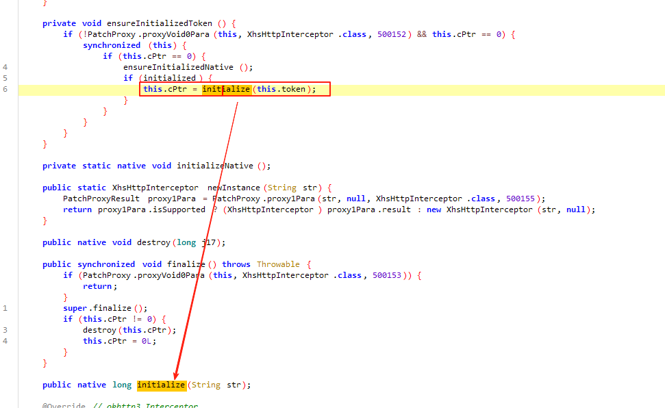This screenshot has height=408, width=665.
Task: Click the synchronized keyword in the finalize declaration
Action: point(106,264)
